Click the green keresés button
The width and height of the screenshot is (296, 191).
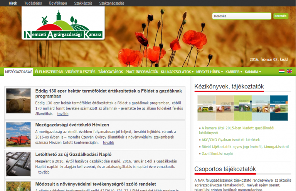281,16
